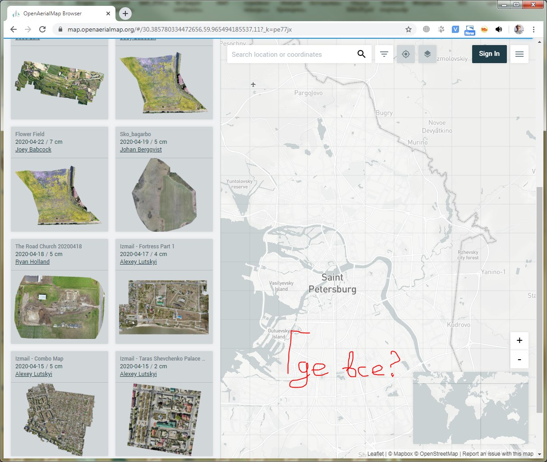Zoom in on the map

pos(519,341)
